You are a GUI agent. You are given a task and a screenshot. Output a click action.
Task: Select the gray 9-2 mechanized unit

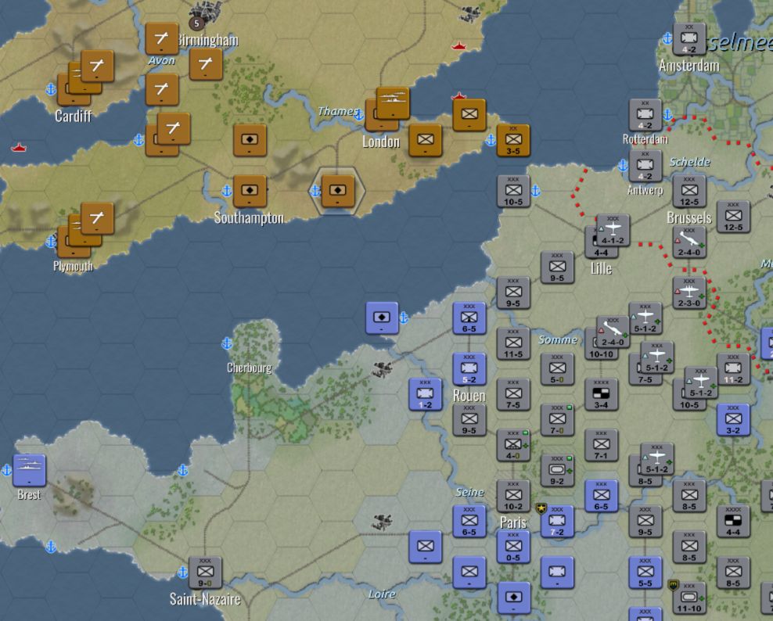click(x=557, y=471)
